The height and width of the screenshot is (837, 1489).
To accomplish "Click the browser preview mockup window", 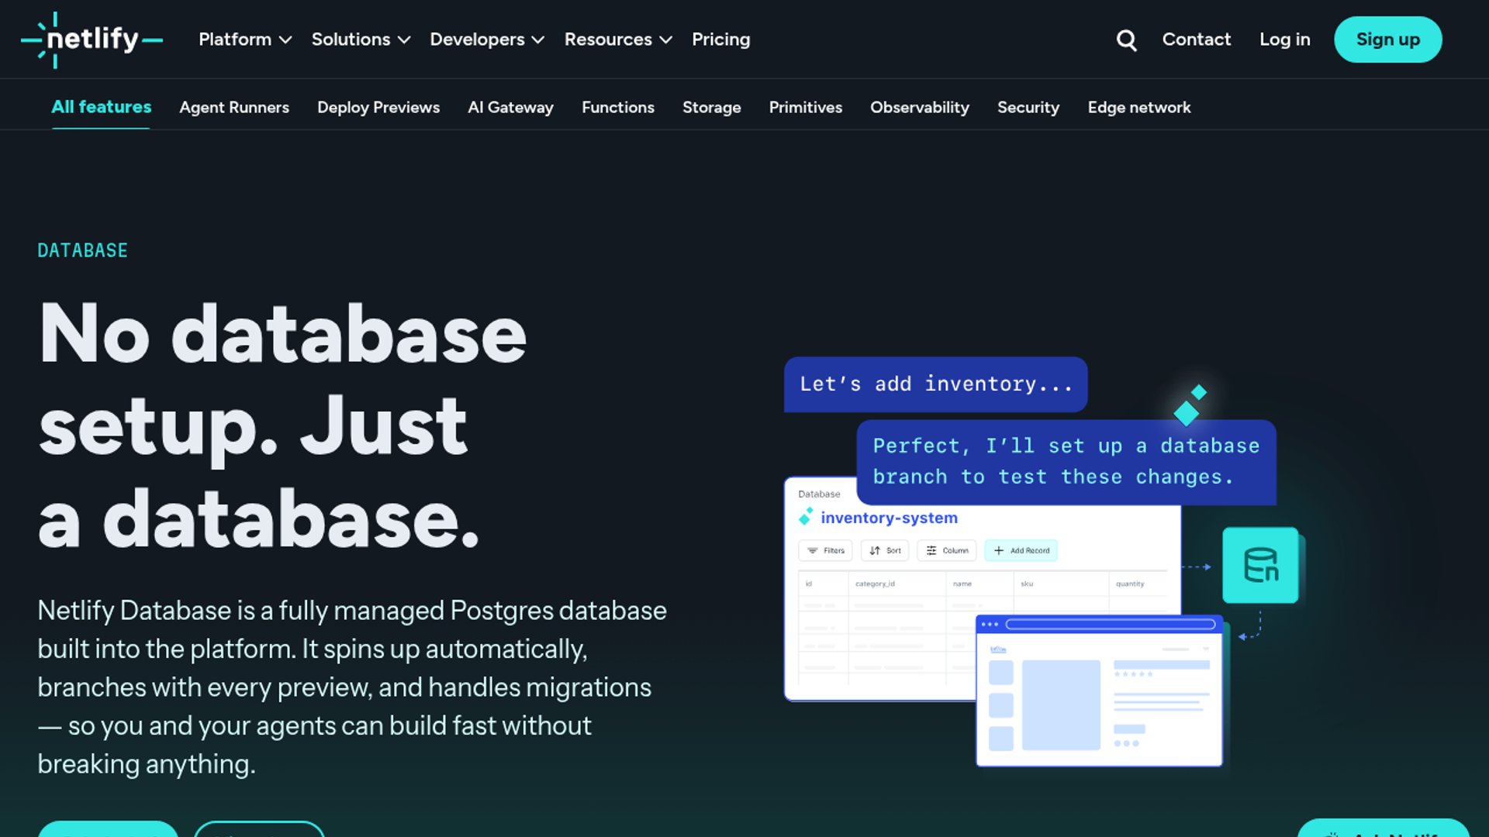I will click(1099, 691).
